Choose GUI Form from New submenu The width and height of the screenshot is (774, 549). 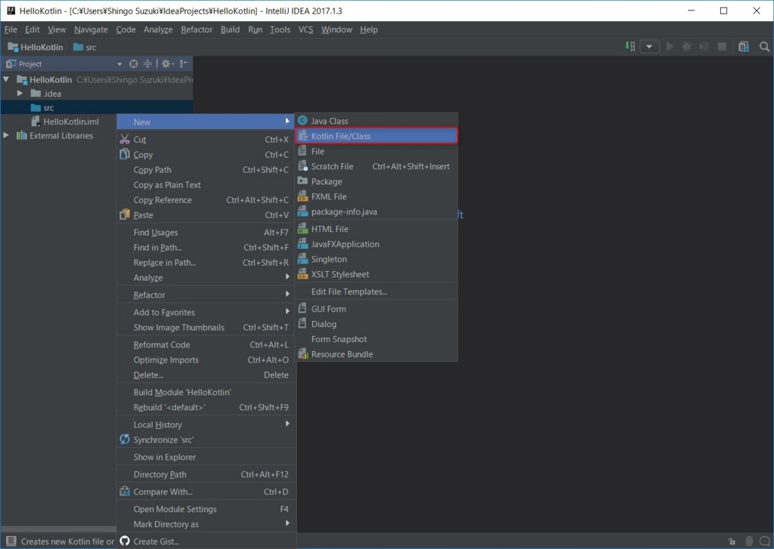click(376, 309)
